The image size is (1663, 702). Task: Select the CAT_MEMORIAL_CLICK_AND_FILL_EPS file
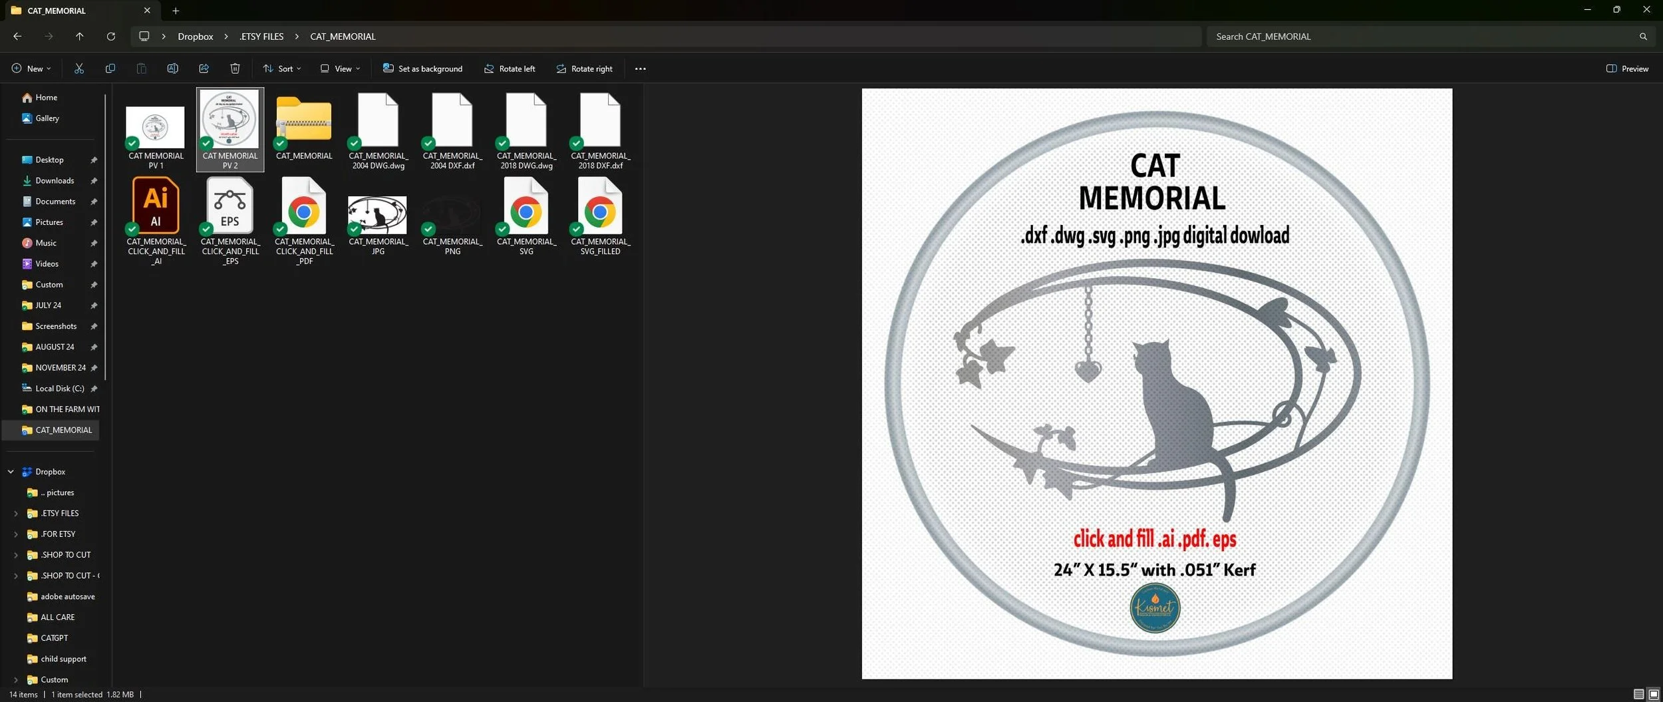tap(230, 221)
